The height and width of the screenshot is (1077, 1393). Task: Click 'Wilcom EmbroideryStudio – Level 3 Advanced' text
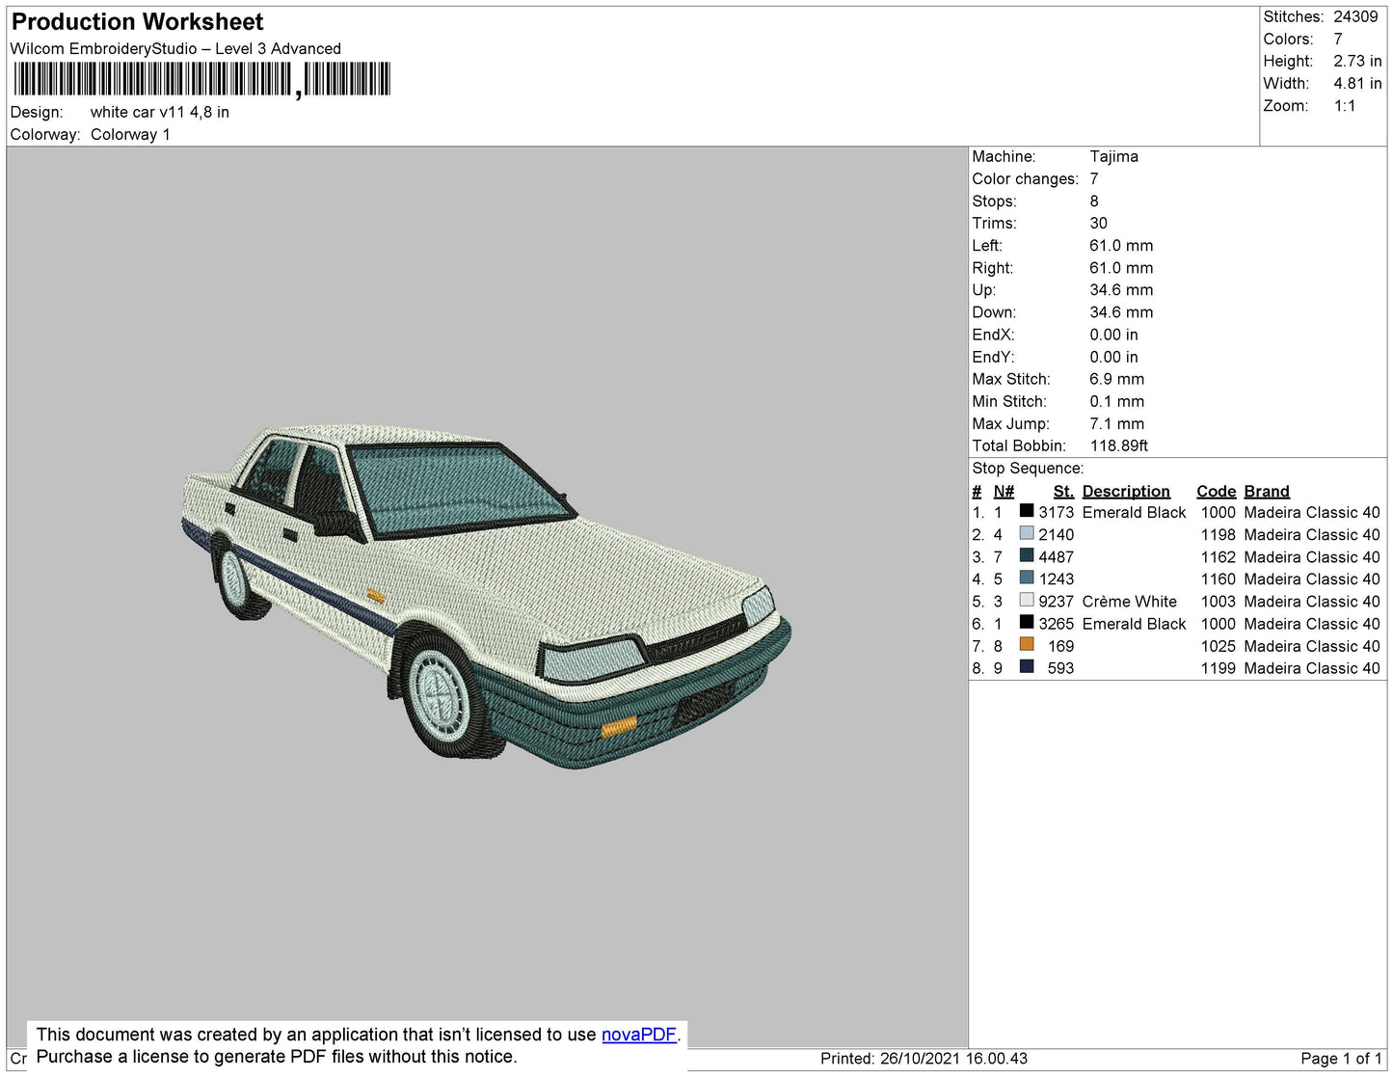point(175,48)
